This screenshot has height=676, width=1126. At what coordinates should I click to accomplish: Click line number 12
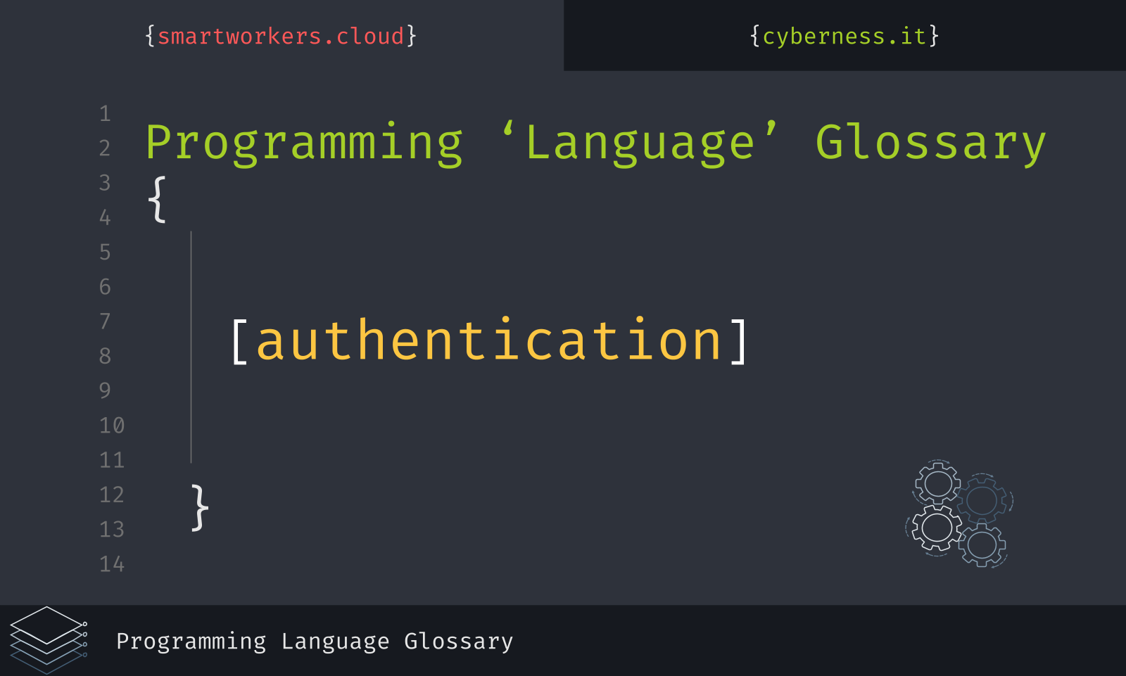pyautogui.click(x=112, y=495)
